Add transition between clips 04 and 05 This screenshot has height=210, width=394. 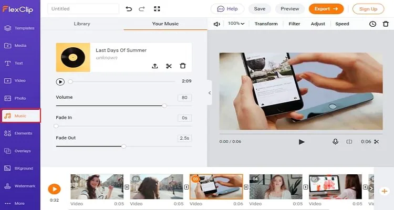point(306,187)
